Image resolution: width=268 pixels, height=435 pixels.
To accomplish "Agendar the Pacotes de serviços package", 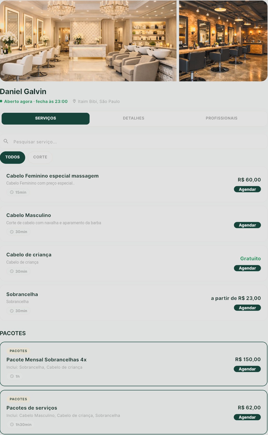I will (x=247, y=417).
